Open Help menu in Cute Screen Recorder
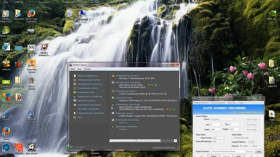 (x=241, y=103)
